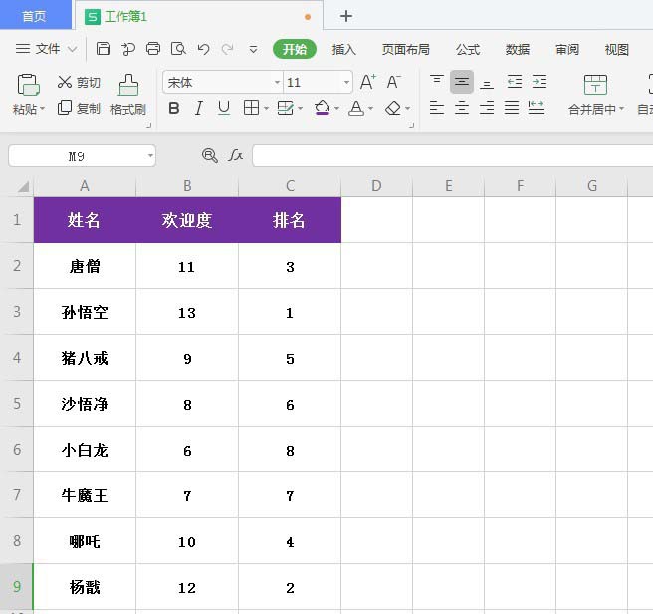
Task: Expand border style dropdown arrow
Action: pyautogui.click(x=266, y=109)
